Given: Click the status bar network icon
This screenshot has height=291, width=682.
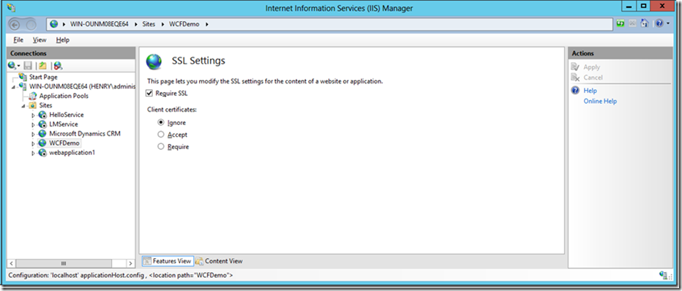Looking at the screenshot, I should (x=664, y=275).
